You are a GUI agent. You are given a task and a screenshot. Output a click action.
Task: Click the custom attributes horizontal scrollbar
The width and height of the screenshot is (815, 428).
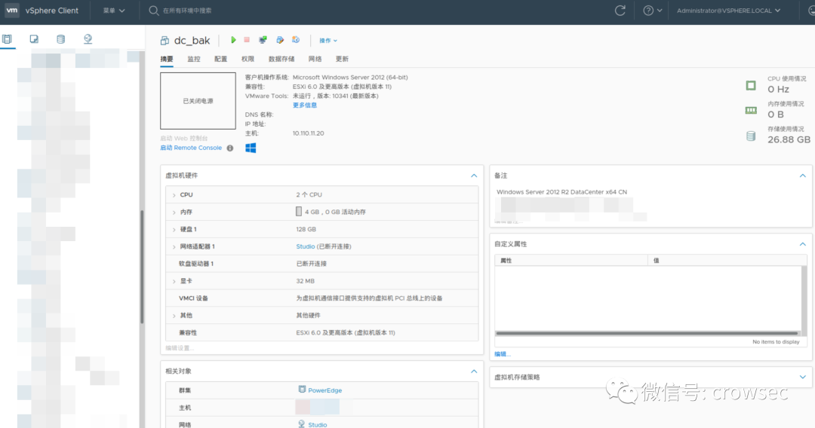point(647,333)
